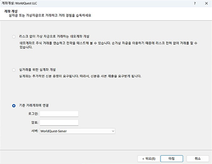Select the demo account (데모계좌 개설) radio button
The width and height of the screenshot is (212, 164).
point(14,37)
